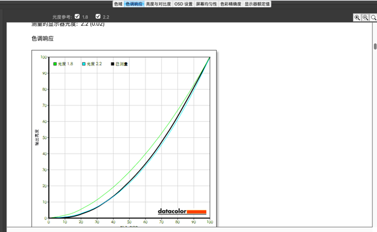Click the datacolor logo in chart
The height and width of the screenshot is (232, 377).
[182, 211]
